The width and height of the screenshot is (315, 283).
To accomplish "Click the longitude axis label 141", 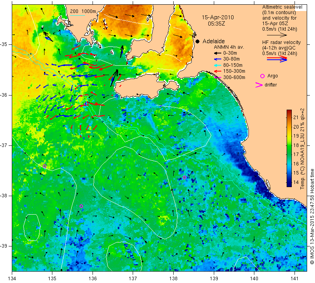I will click(x=295, y=279).
